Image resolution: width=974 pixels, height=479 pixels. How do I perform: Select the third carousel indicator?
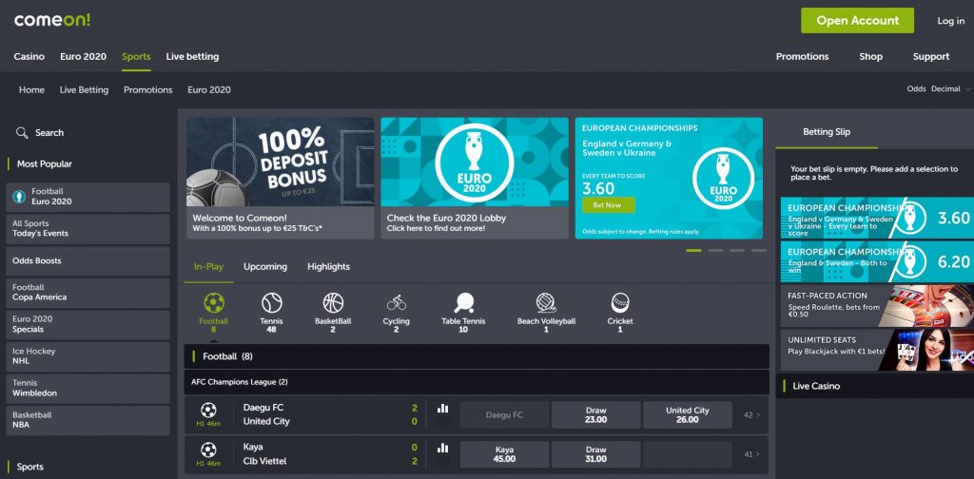coord(737,251)
